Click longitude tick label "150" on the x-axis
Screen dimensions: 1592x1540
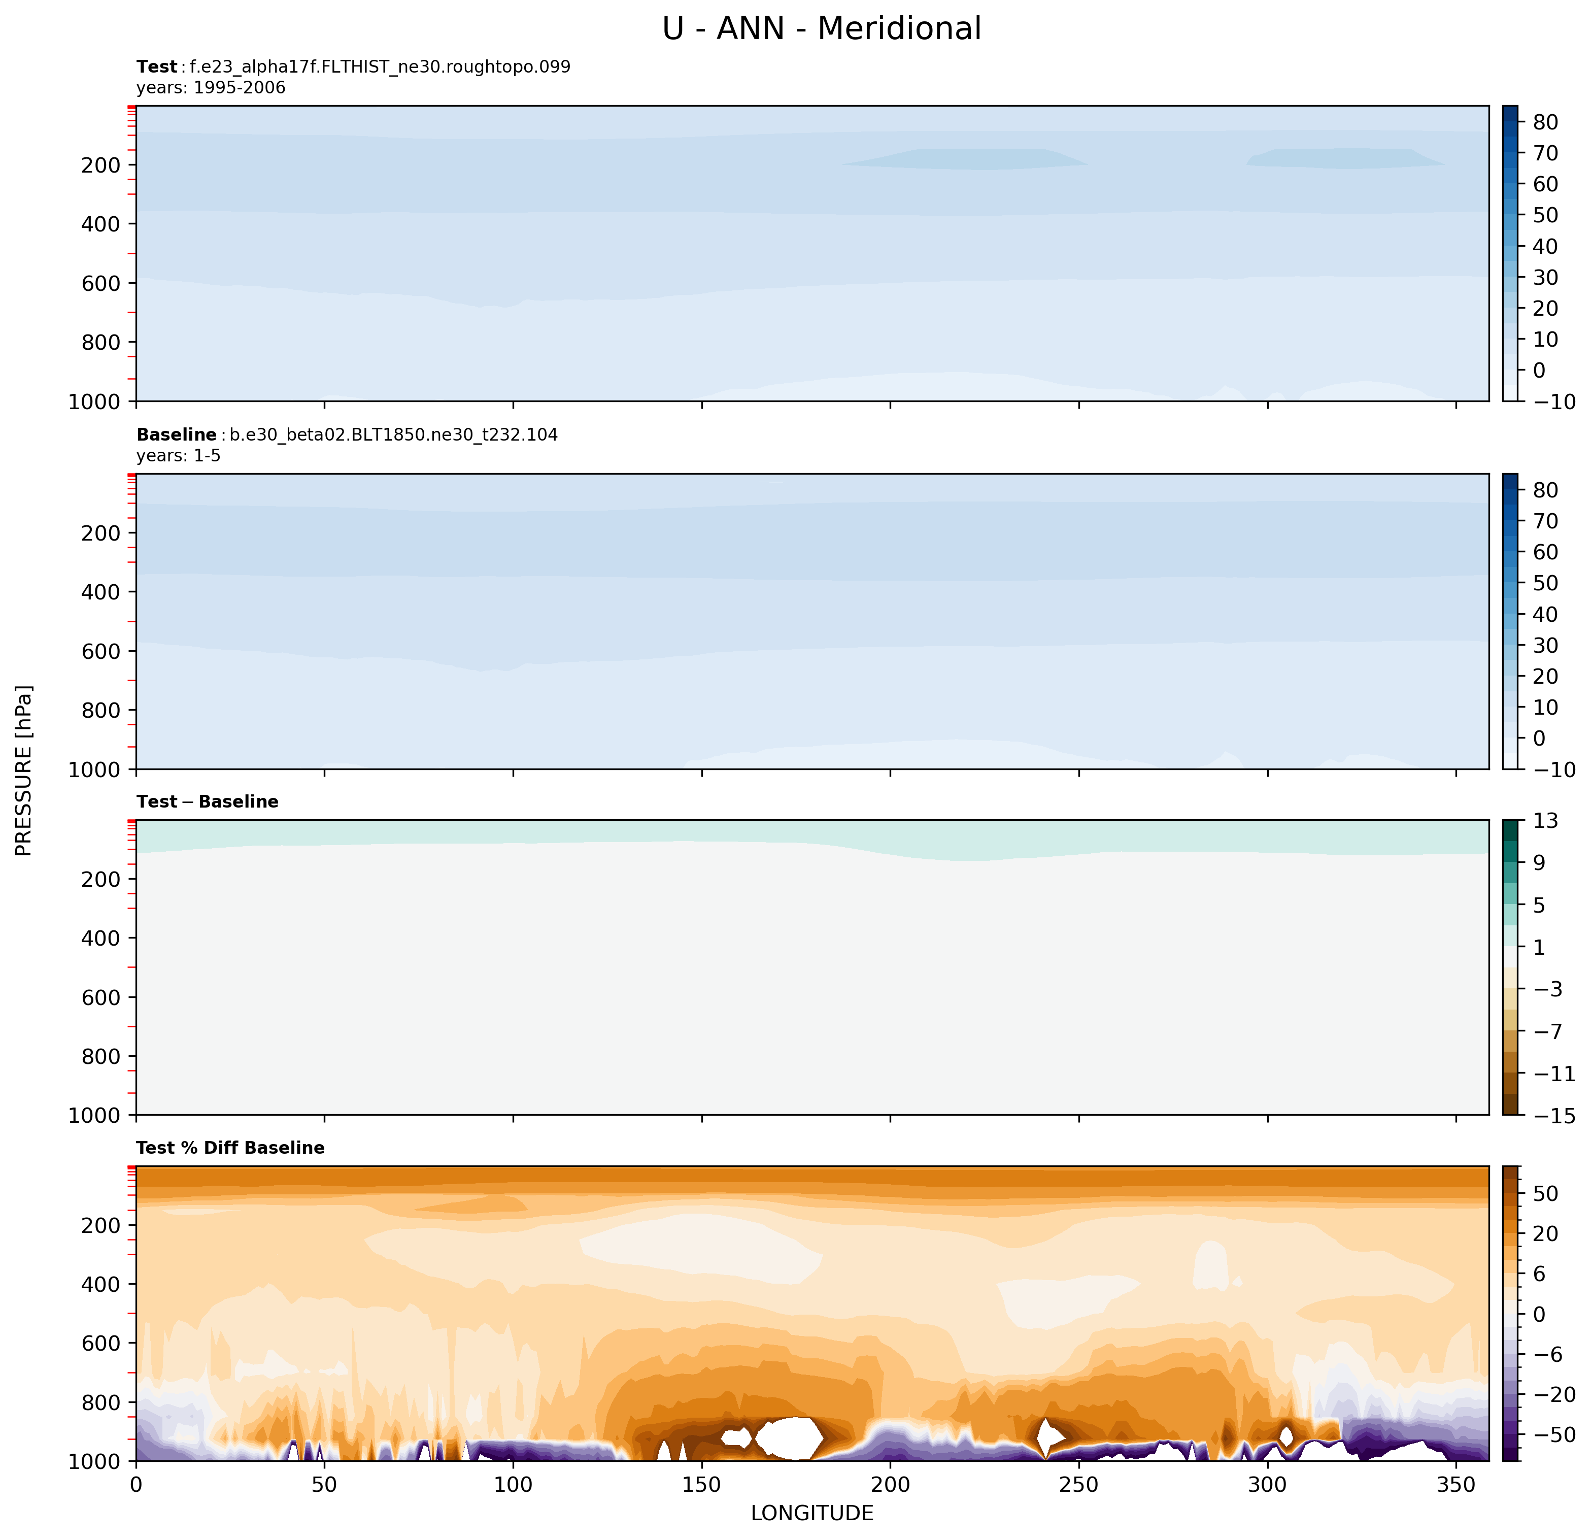tap(701, 1485)
